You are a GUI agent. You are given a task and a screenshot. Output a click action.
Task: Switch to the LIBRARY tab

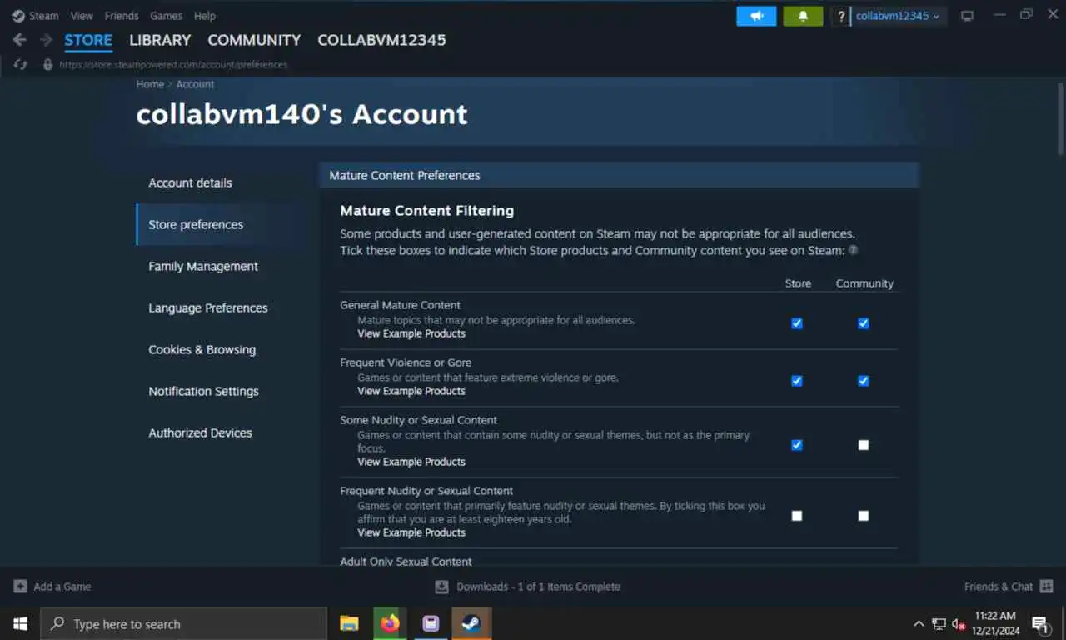(x=160, y=40)
